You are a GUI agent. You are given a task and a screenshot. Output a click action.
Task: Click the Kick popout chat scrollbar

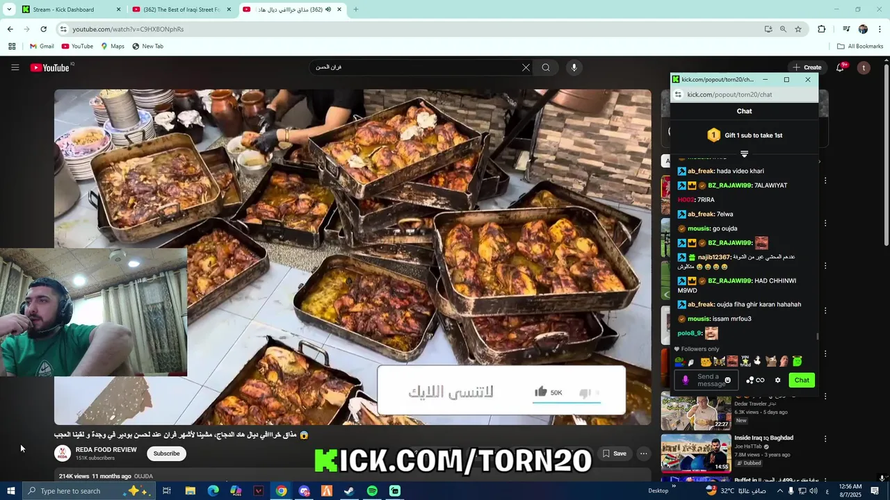[817, 336]
